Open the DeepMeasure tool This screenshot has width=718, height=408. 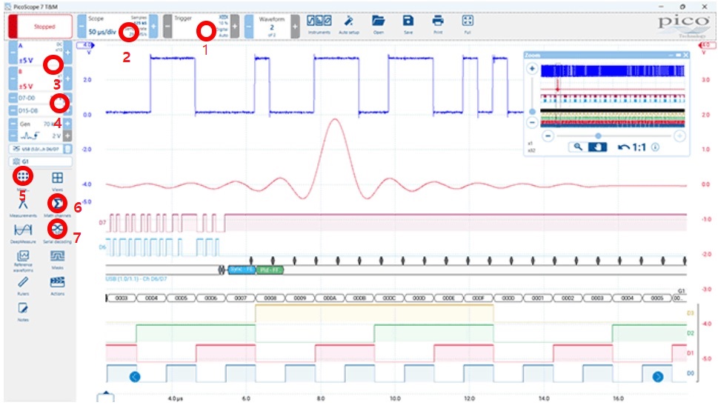point(22,230)
